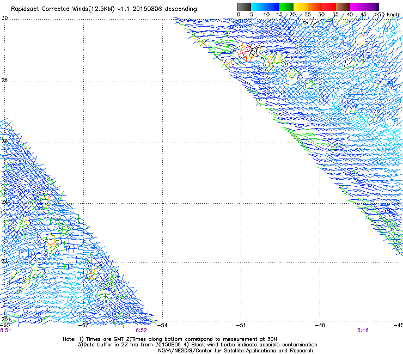Click the gray 0–5 knots legend segment

coord(244,7)
